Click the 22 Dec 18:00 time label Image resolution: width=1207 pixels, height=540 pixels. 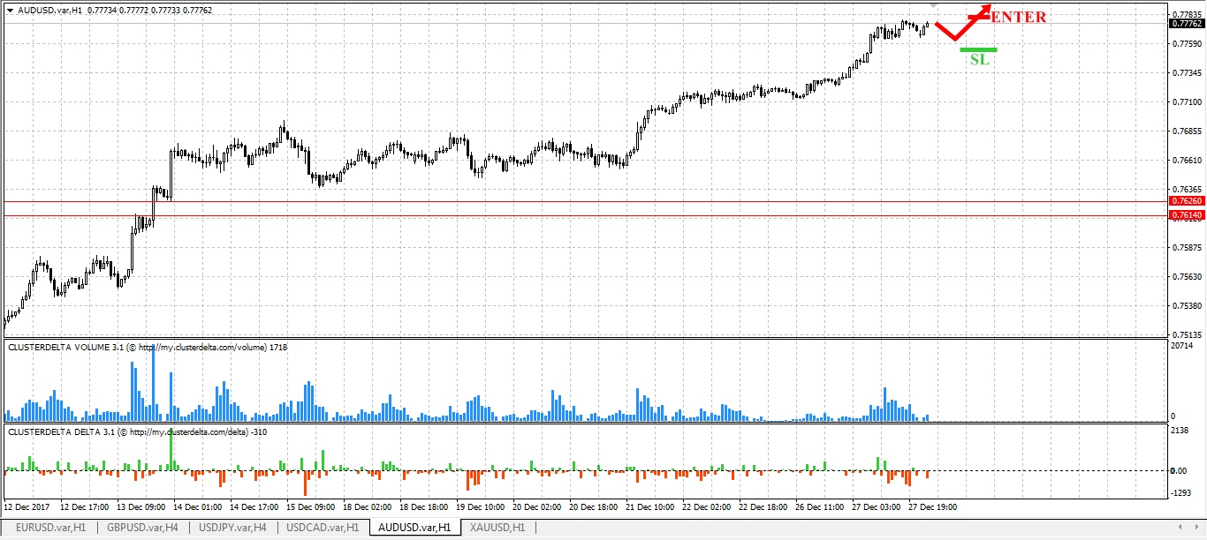coord(763,508)
